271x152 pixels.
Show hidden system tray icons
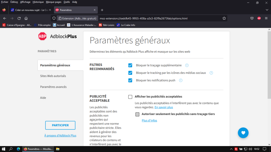(231, 149)
